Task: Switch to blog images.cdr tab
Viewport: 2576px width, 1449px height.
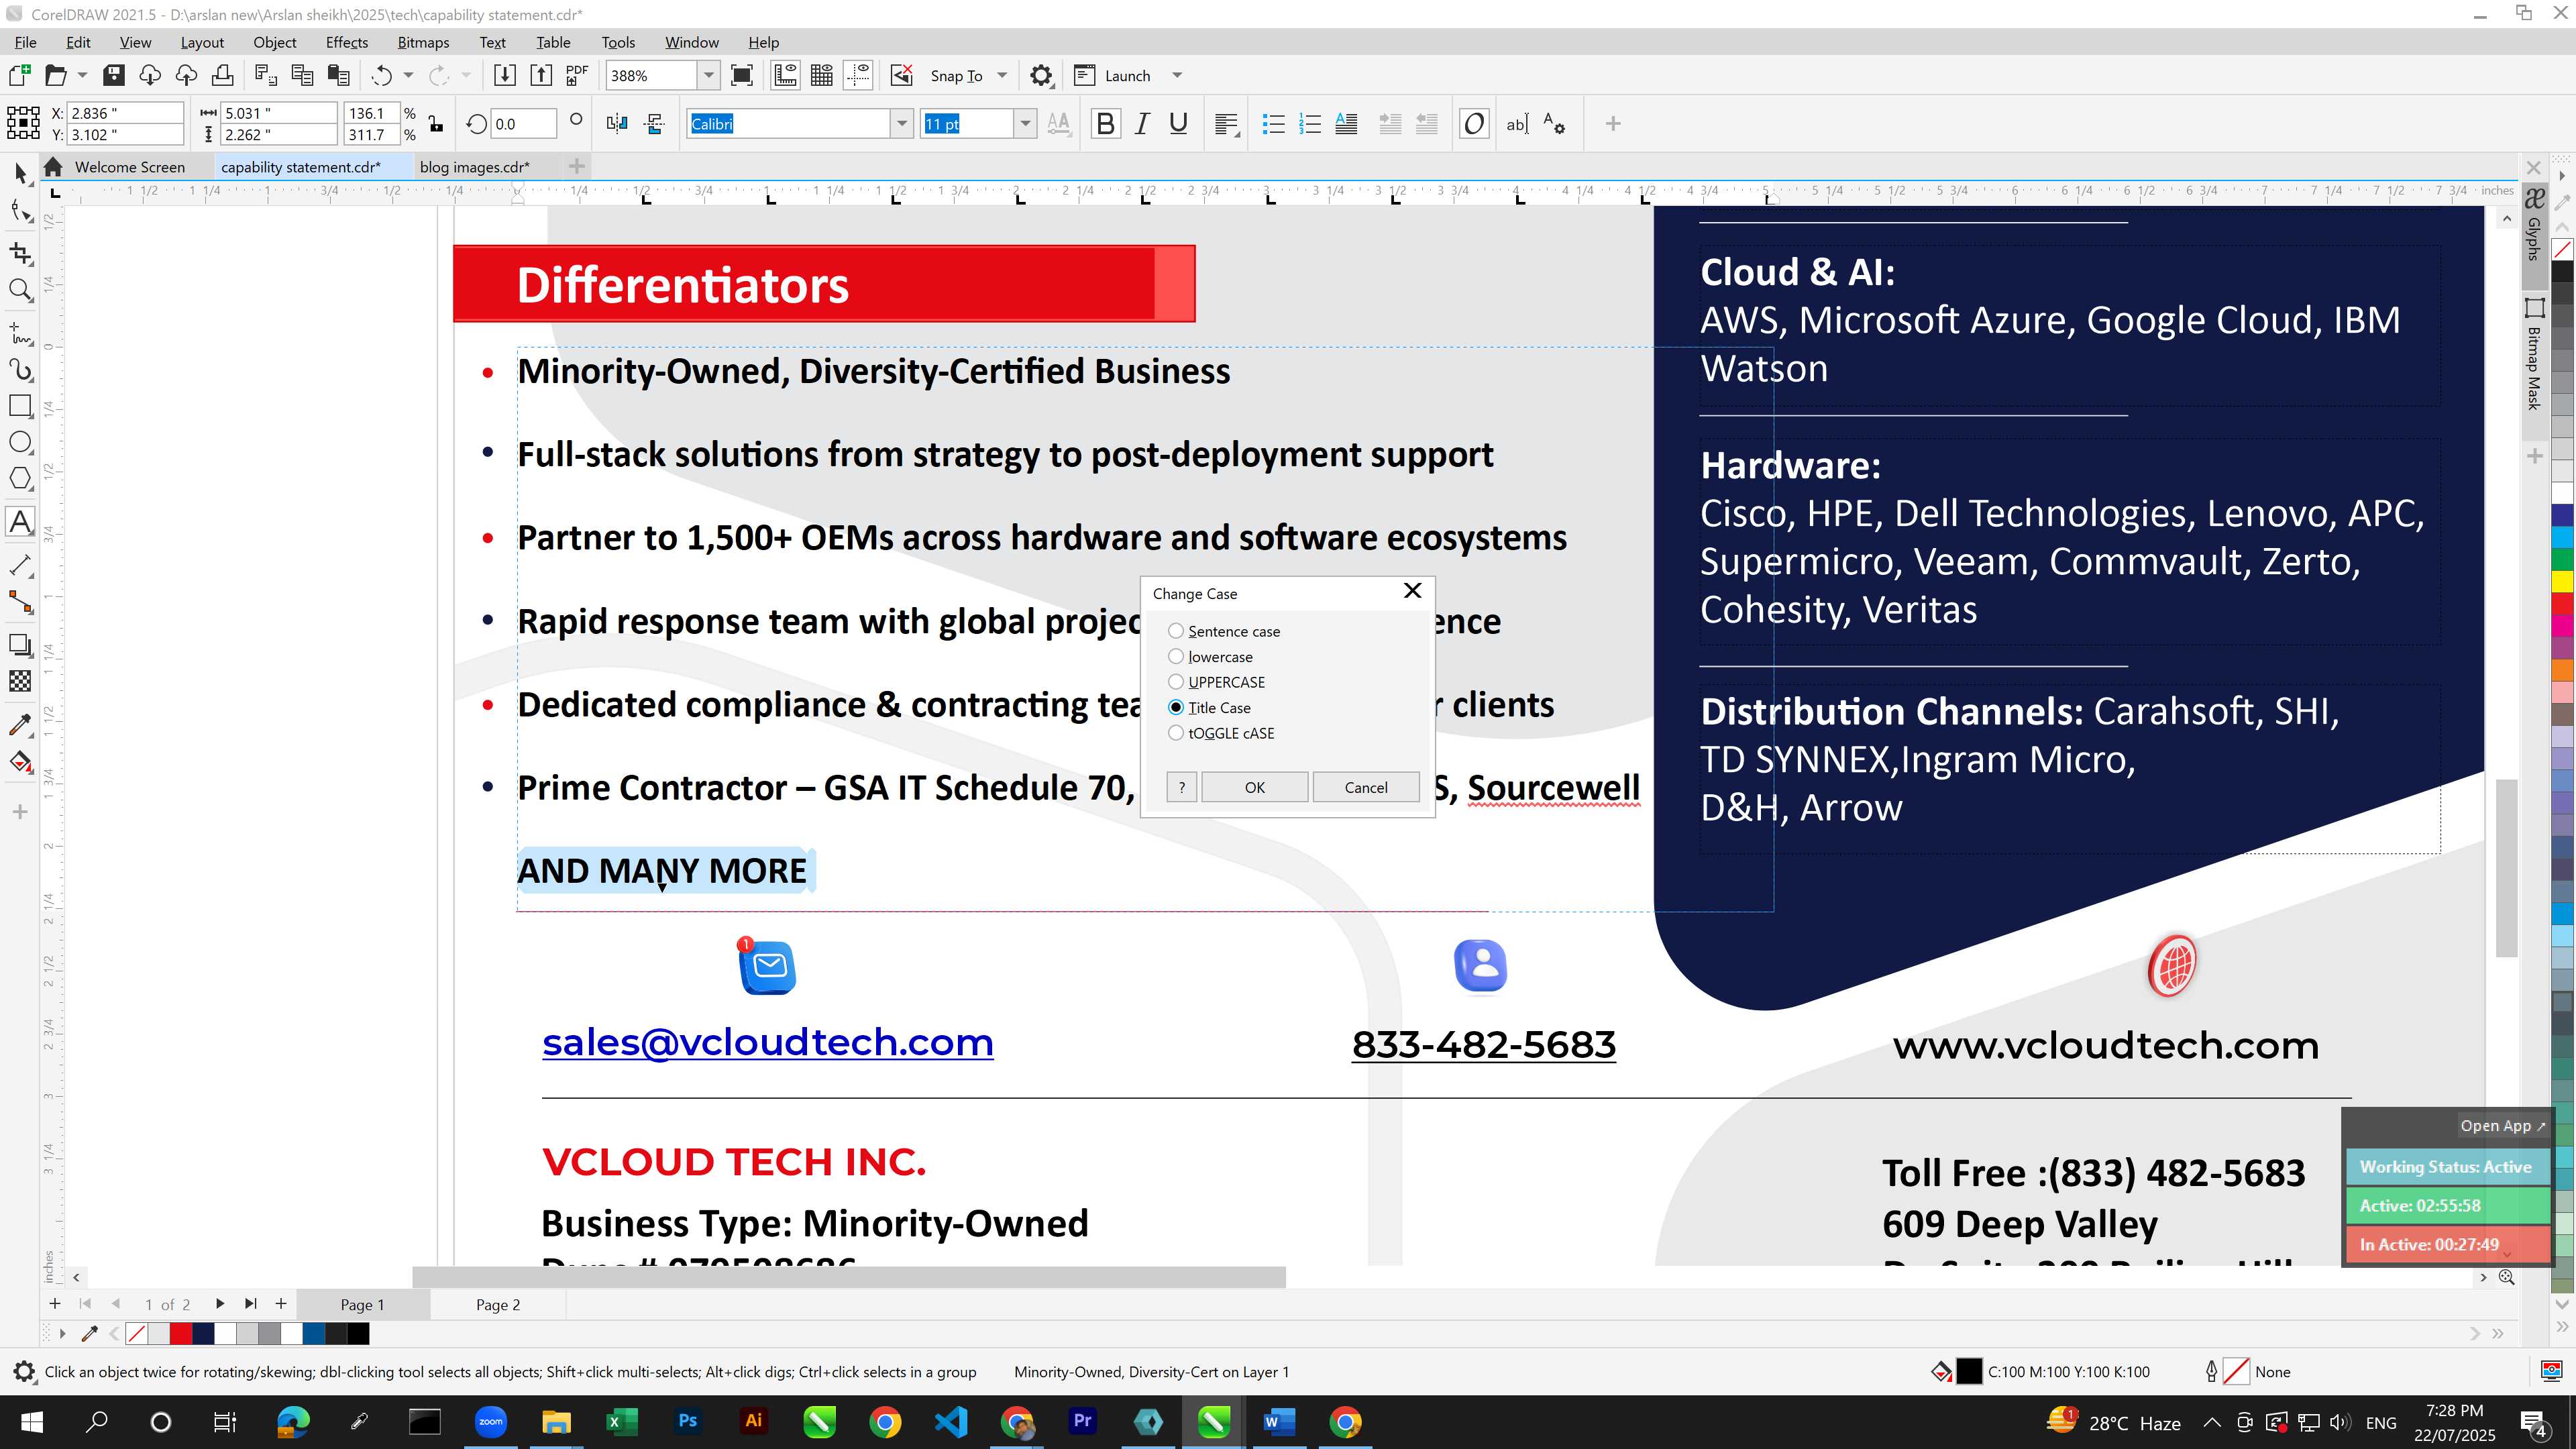Action: (474, 167)
